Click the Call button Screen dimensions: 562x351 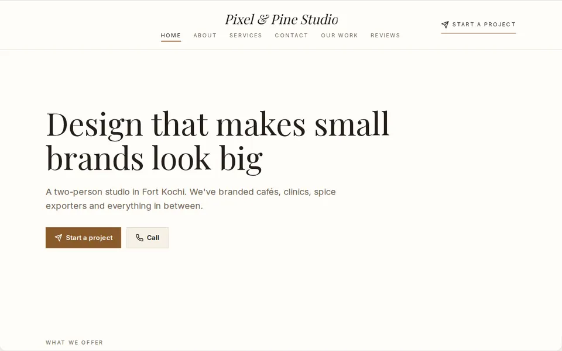(x=148, y=238)
